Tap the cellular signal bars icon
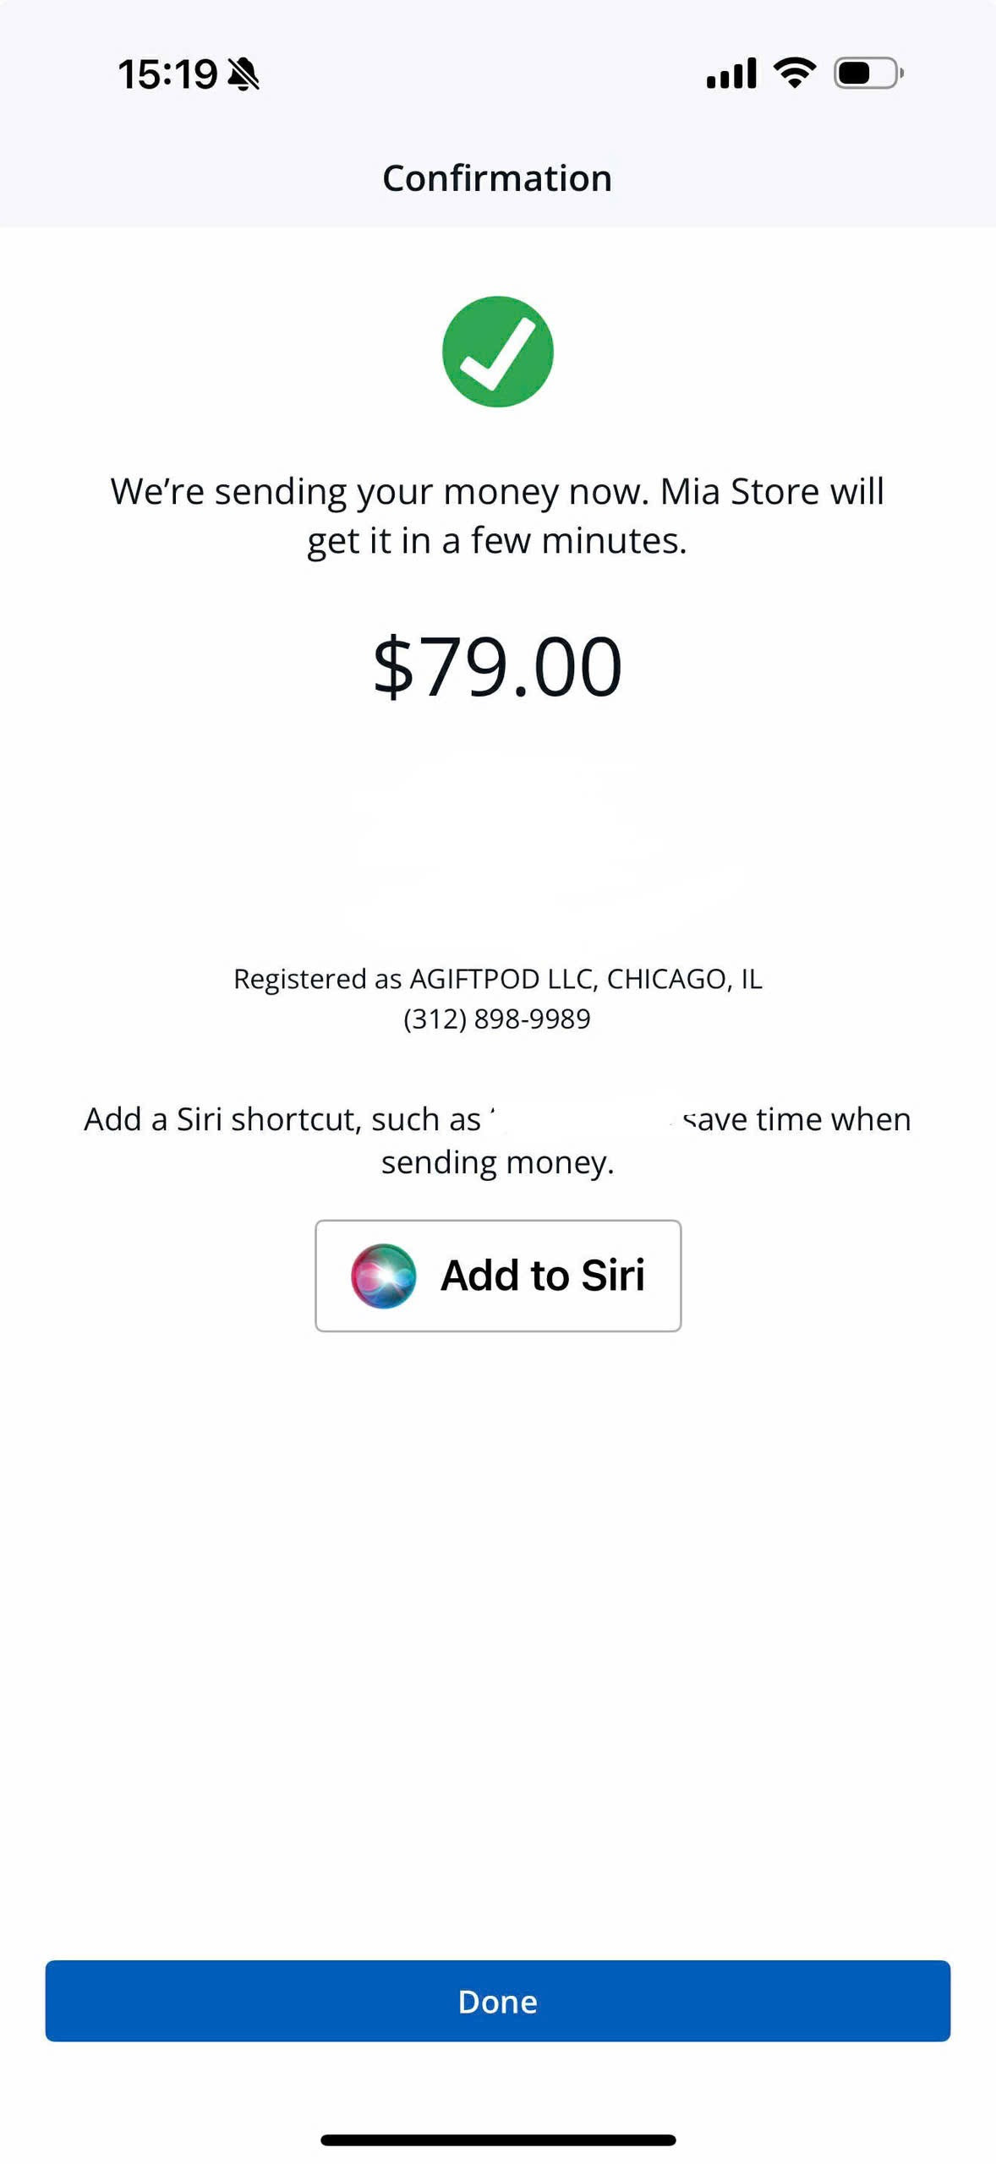Screen dimensions: 996x2164 click(731, 74)
